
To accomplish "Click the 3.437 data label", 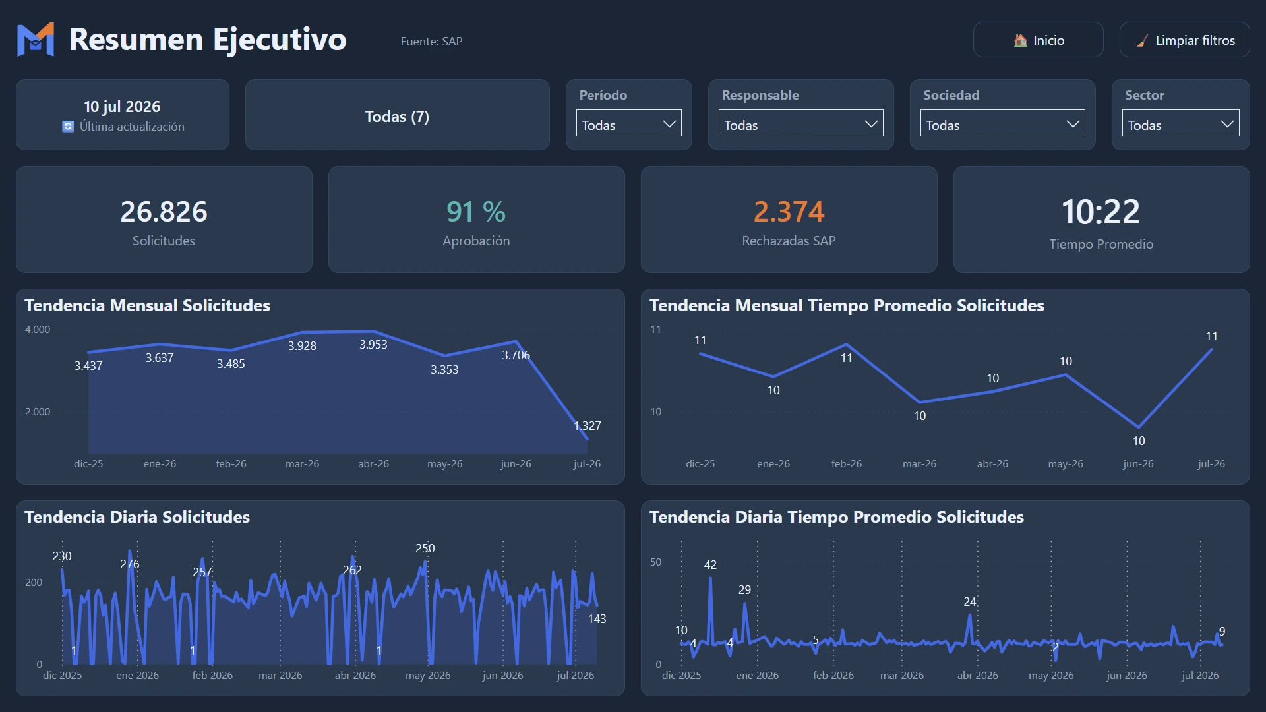I will tap(88, 366).
